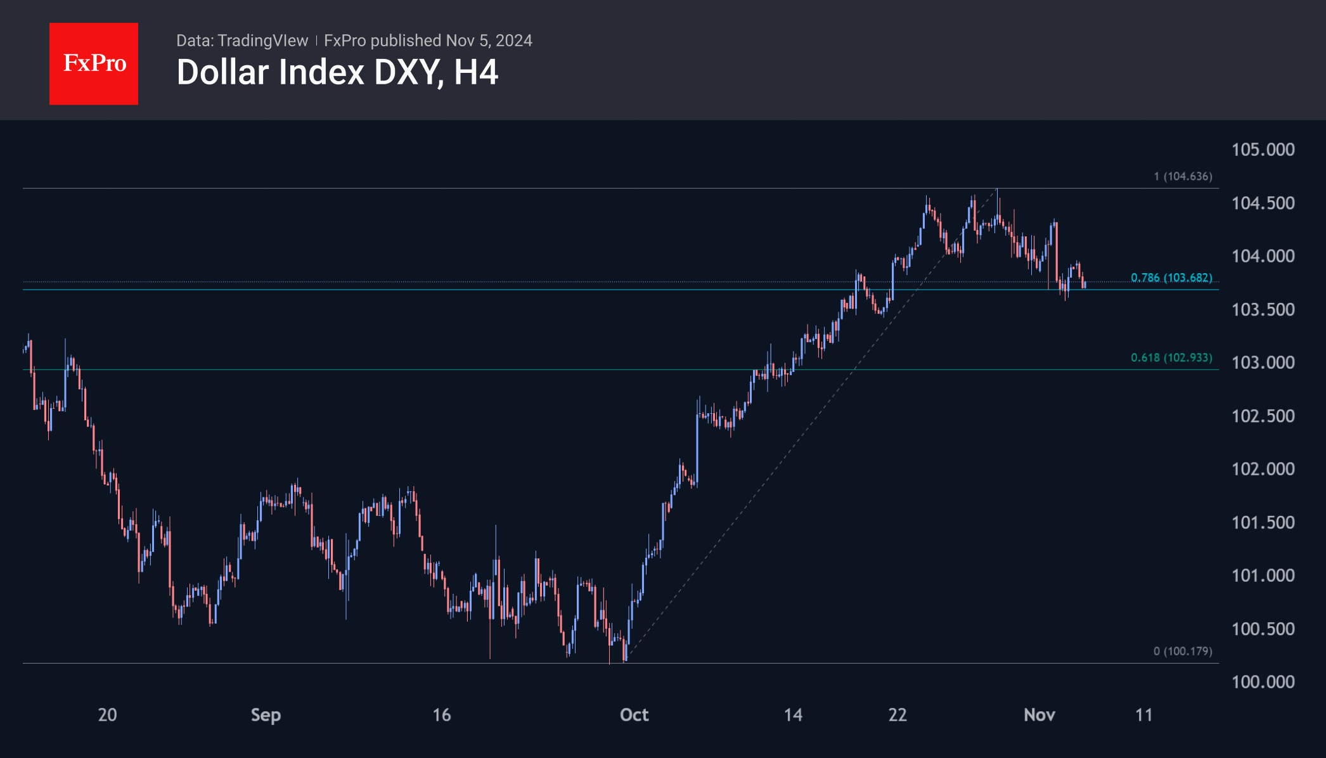Click the red FxPro logo

tap(94, 64)
